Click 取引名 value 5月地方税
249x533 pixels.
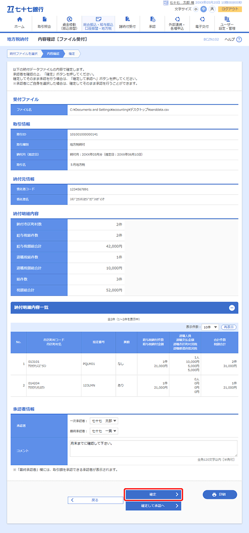tap(78, 165)
